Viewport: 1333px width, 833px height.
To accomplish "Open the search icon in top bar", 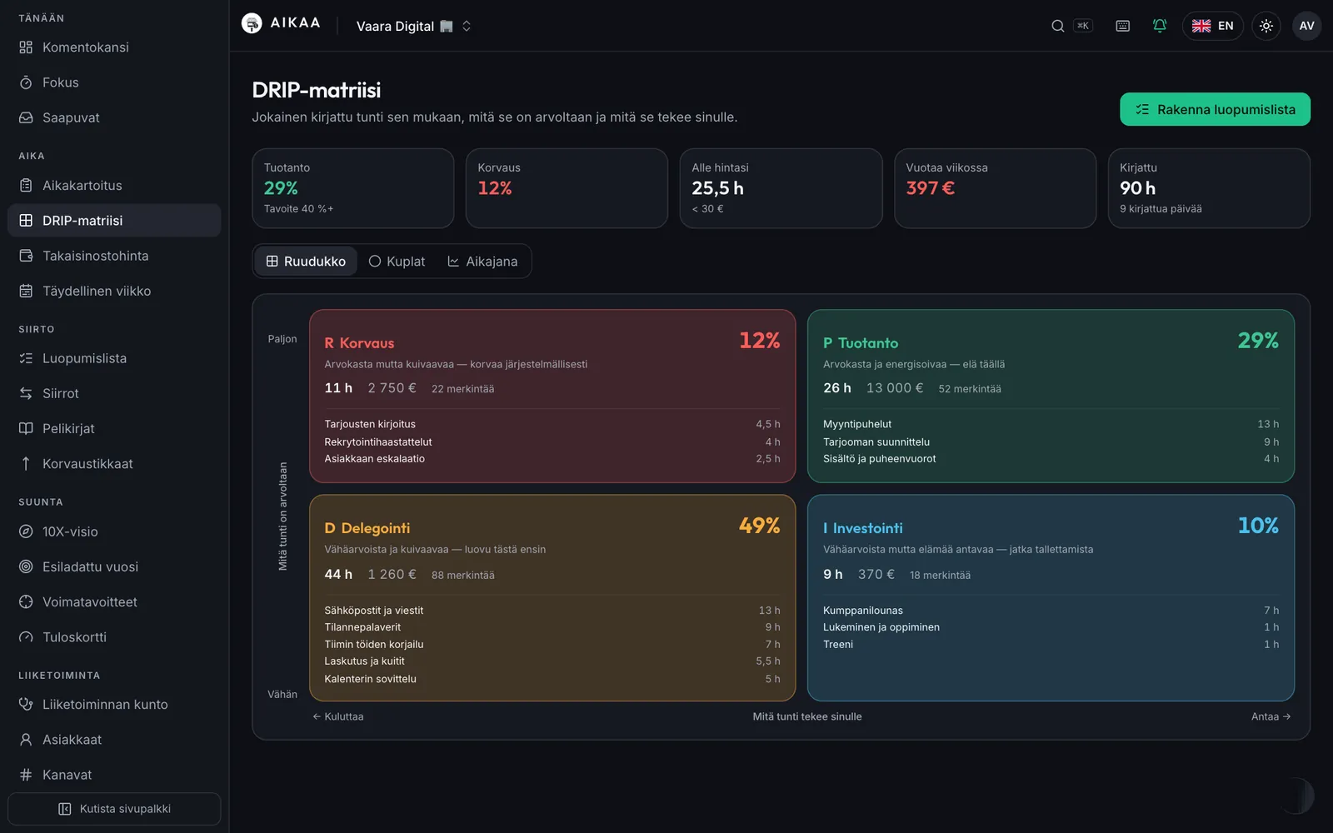I will click(x=1057, y=26).
